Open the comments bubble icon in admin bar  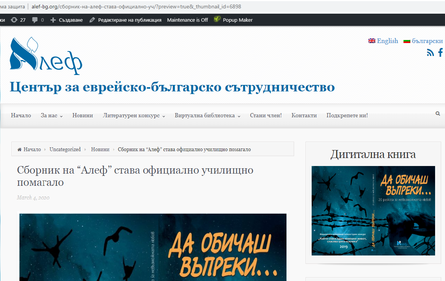point(38,20)
